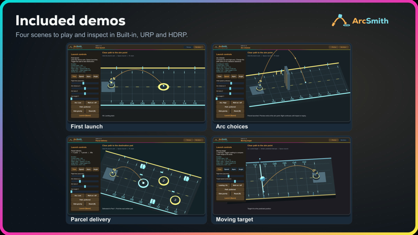418x235 pixels.
Task: Select the launcher cannon in Moving target scene
Action: [316, 175]
